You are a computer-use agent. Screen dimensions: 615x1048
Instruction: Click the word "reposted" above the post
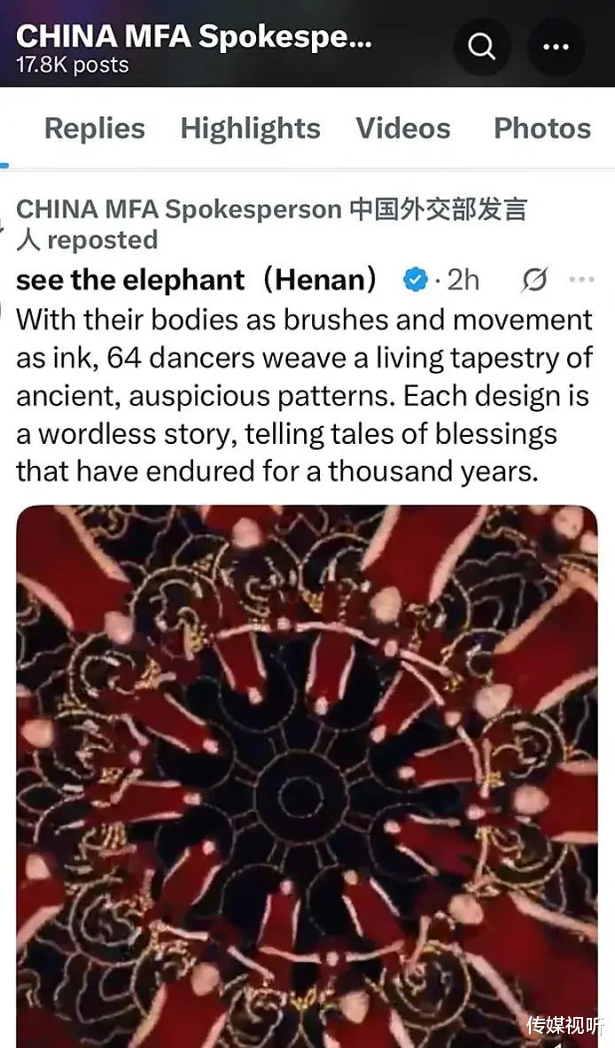(x=103, y=240)
